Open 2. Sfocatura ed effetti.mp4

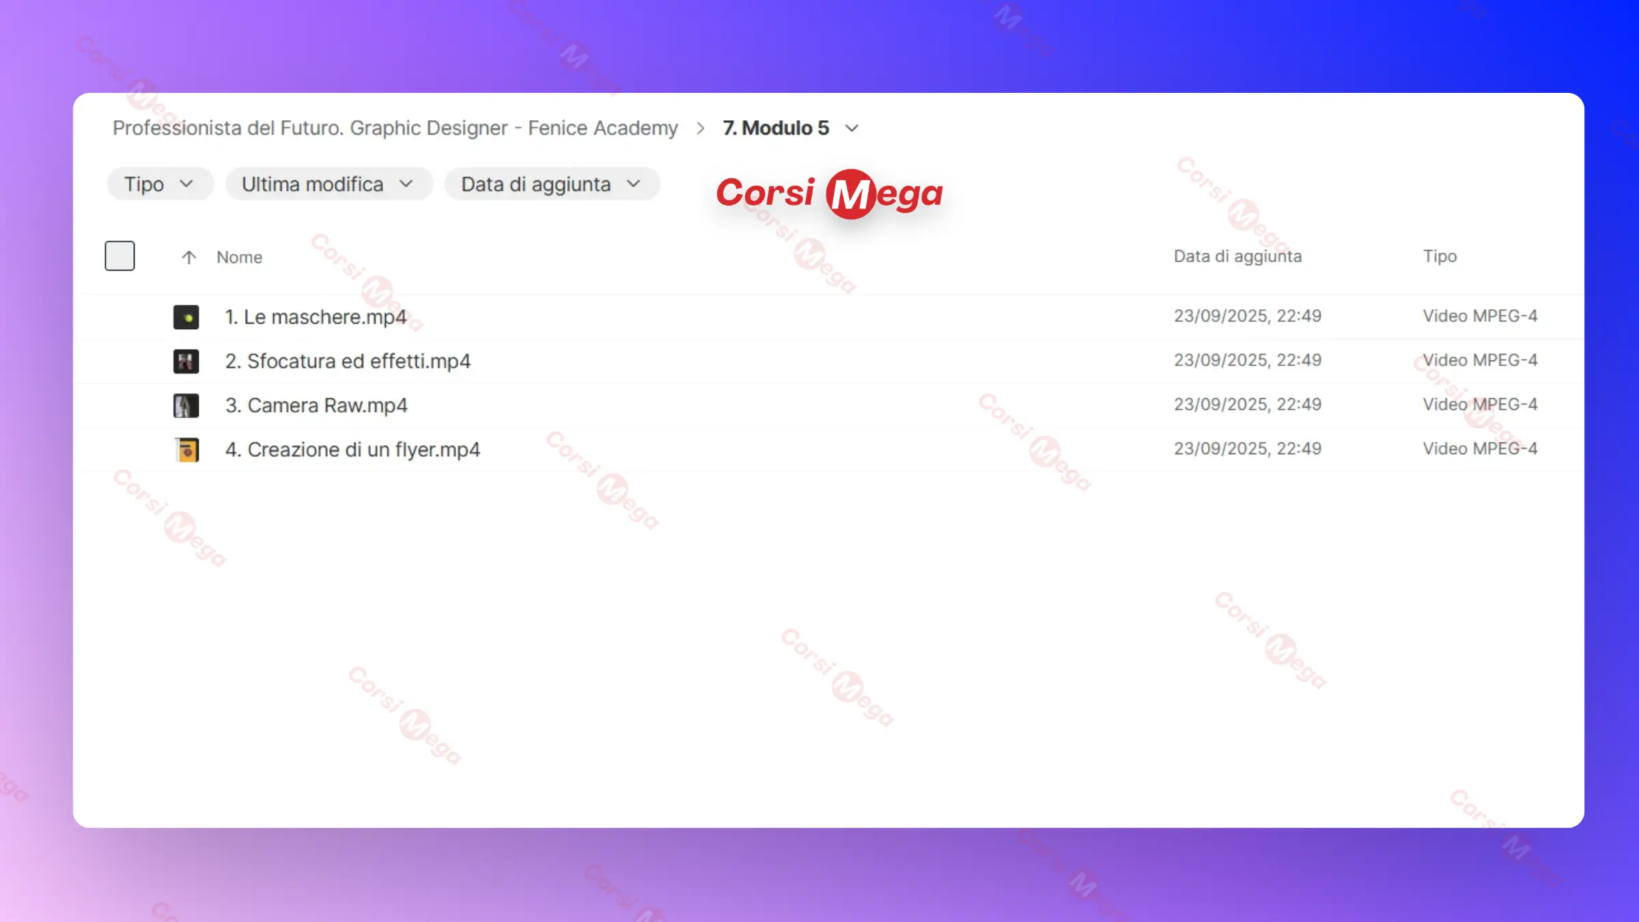click(348, 361)
